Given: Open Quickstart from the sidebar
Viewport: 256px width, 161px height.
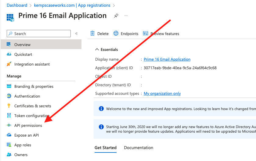Looking at the screenshot, I should [x=23, y=54].
